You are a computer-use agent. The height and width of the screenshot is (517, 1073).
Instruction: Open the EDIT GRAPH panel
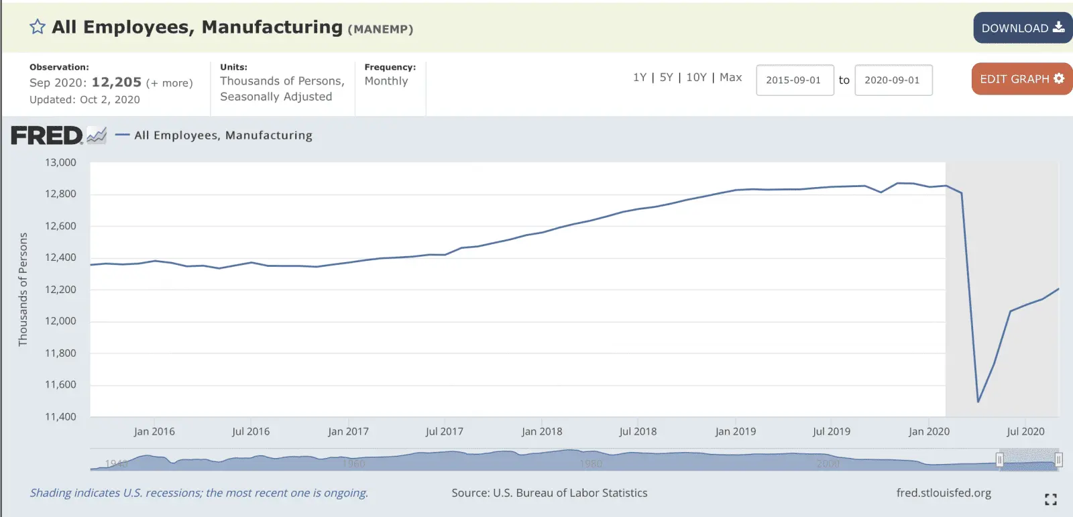pyautogui.click(x=1021, y=79)
